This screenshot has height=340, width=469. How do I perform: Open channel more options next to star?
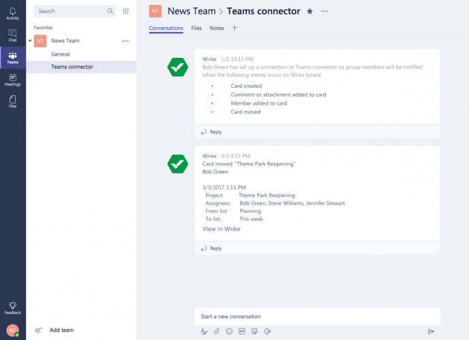click(324, 12)
